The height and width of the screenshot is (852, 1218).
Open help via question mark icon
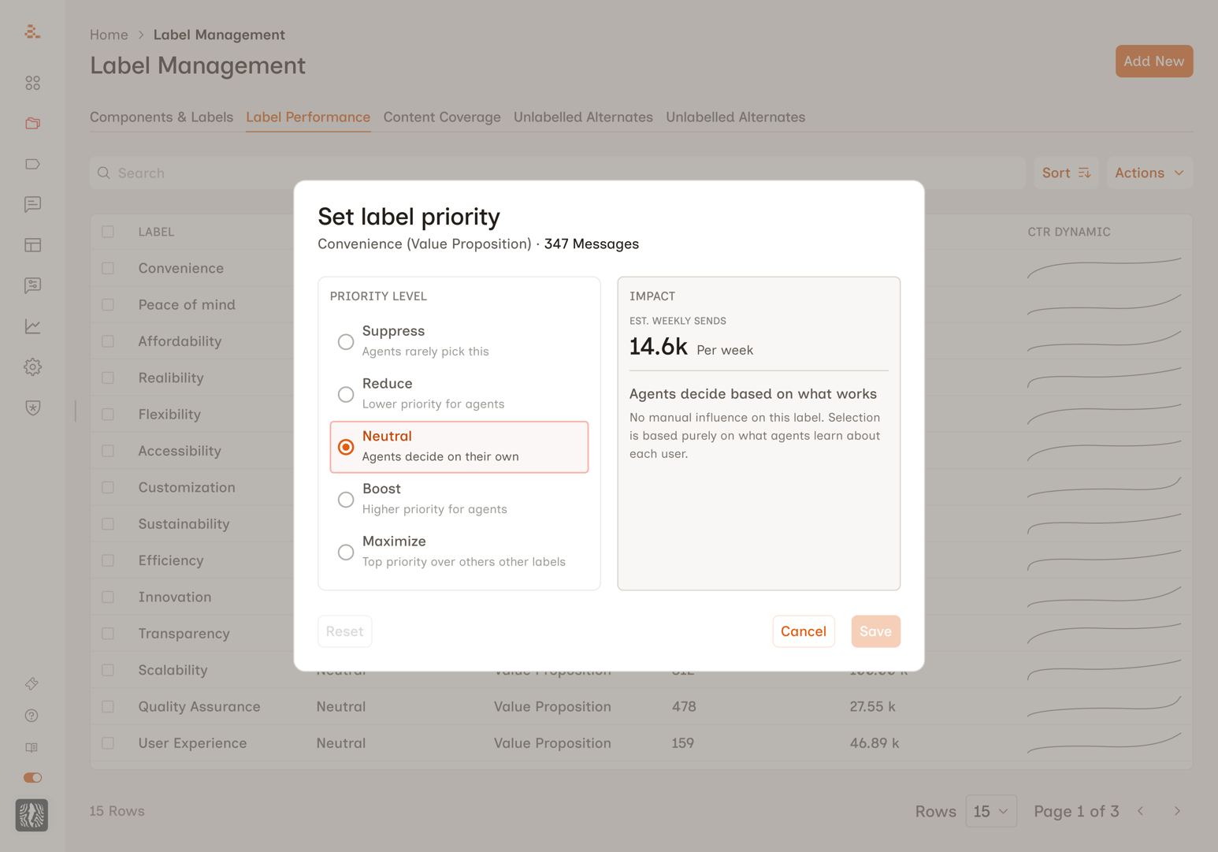[32, 715]
